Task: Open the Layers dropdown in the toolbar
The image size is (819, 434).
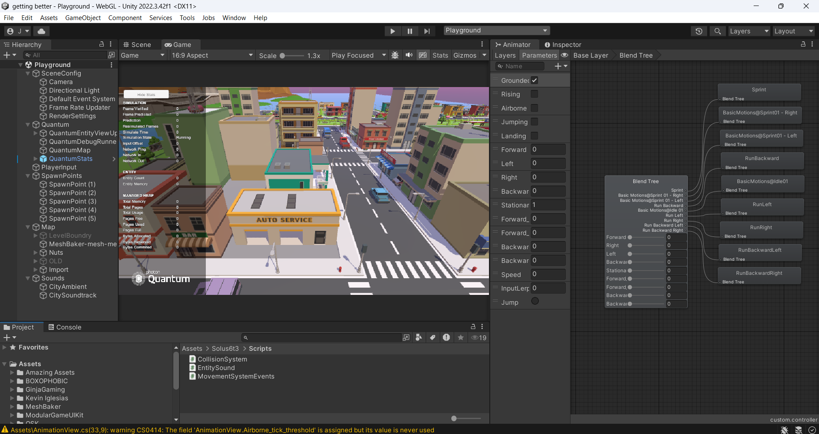Action: coord(748,31)
